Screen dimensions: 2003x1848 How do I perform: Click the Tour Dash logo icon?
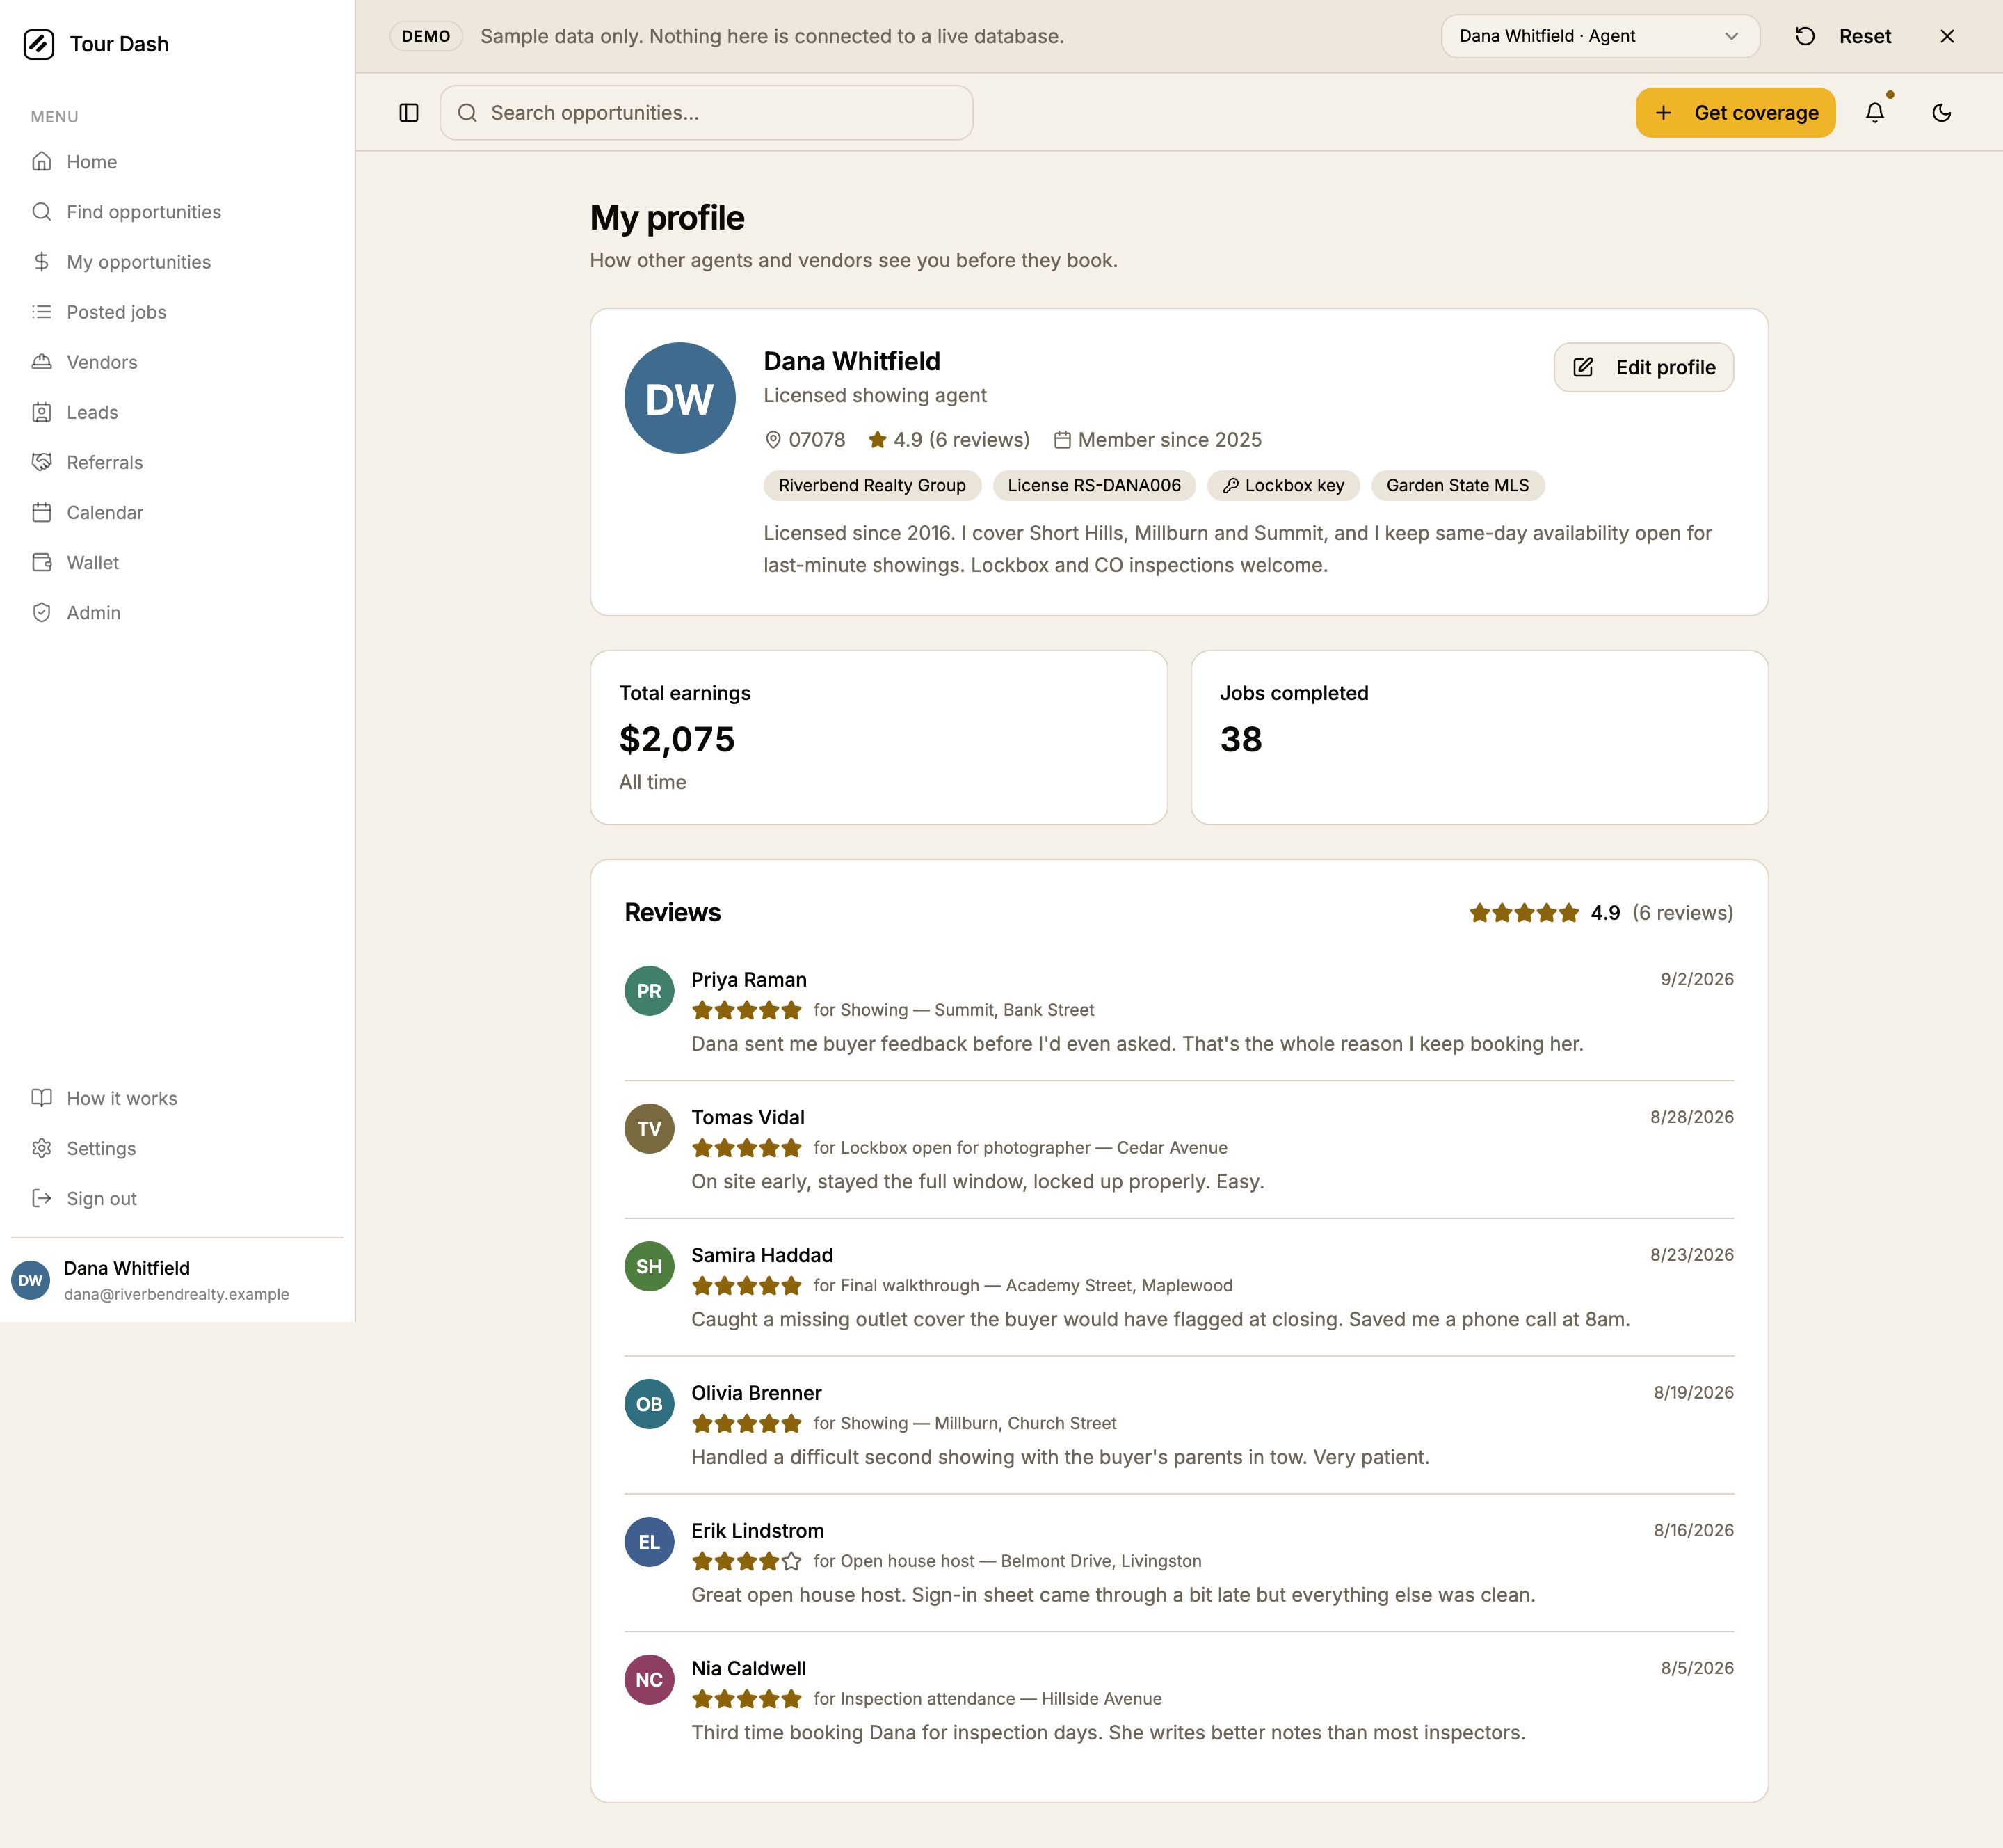(39, 44)
